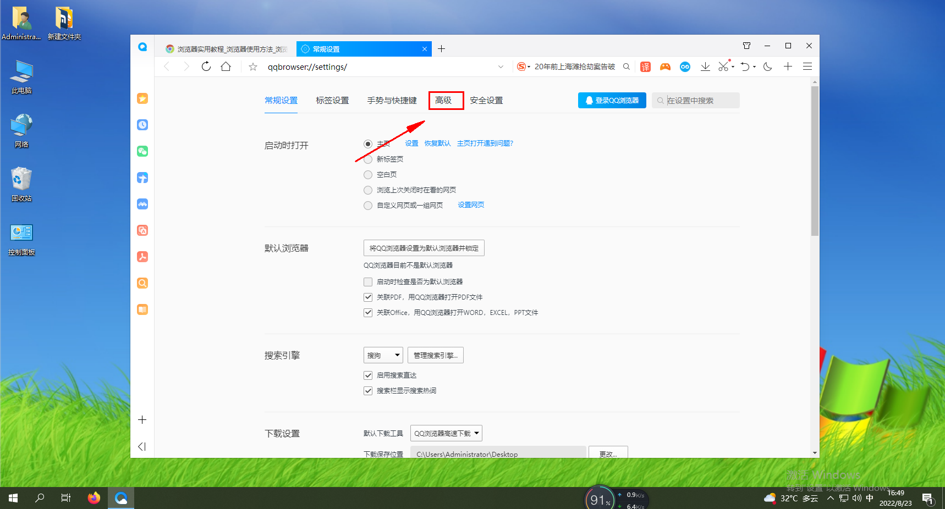The height and width of the screenshot is (509, 945).
Task: Open the QQ浏览器高速下载 download tool dropdown
Action: 446,433
